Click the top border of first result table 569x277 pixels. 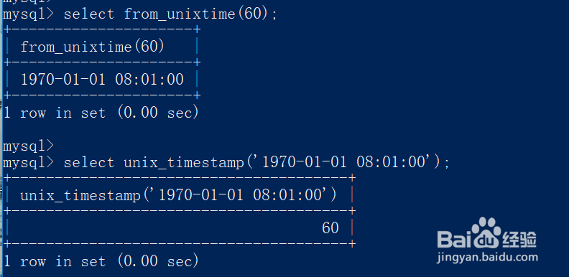click(x=101, y=29)
